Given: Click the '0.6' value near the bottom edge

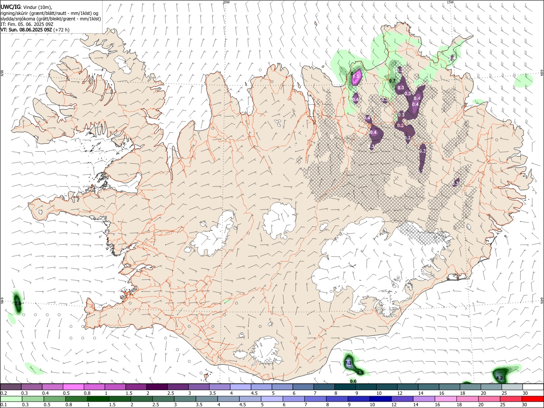Looking at the screenshot, I should 353,381.
